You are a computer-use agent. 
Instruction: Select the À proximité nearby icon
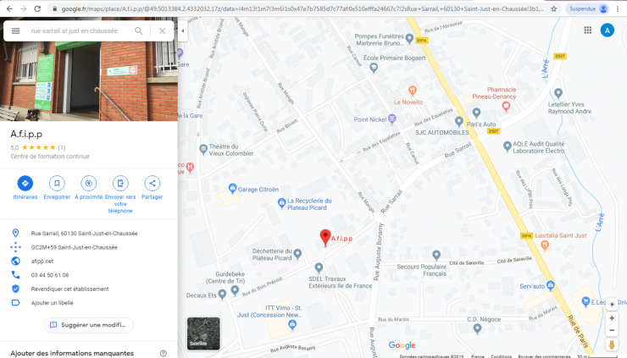tap(89, 184)
